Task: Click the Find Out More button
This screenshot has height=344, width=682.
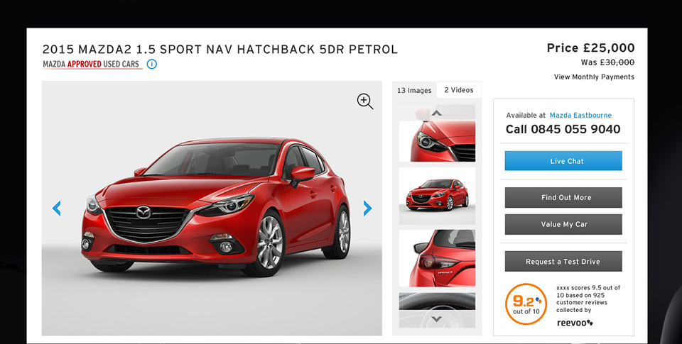Action: click(x=563, y=198)
